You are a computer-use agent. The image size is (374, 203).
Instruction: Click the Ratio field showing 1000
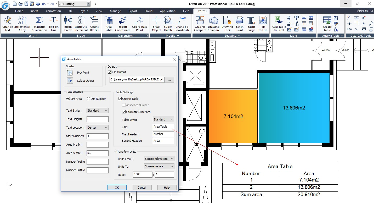click(x=143, y=174)
